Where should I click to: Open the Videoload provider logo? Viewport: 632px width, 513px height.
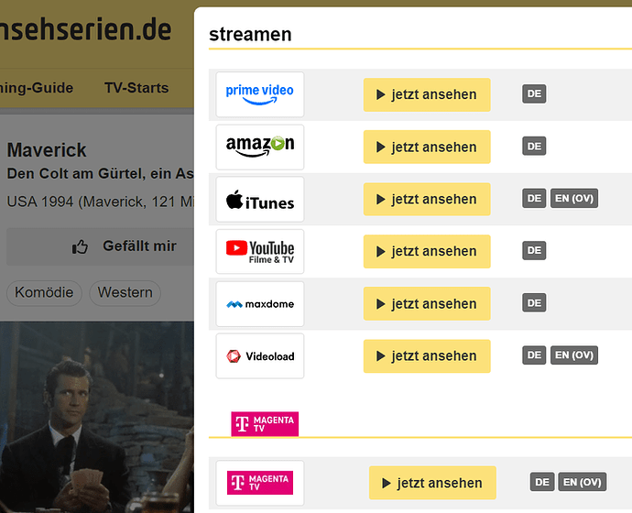pyautogui.click(x=260, y=355)
